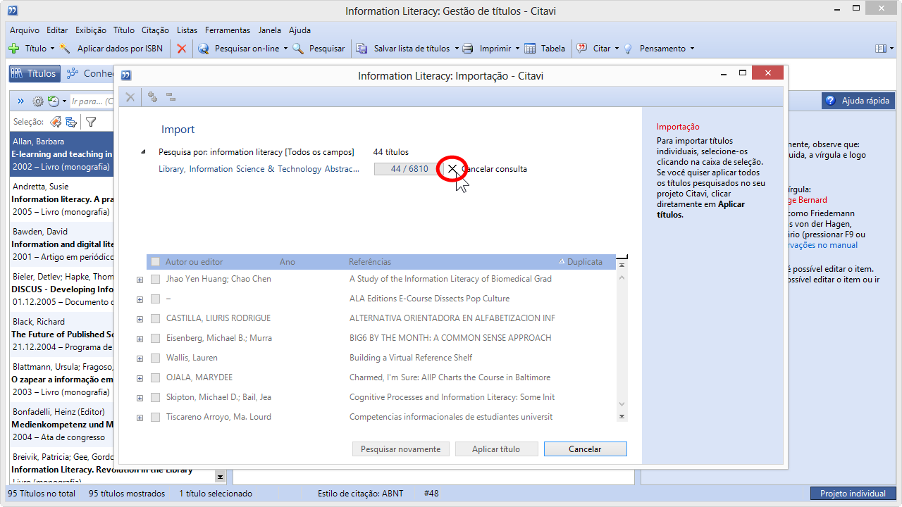Image resolution: width=902 pixels, height=507 pixels.
Task: Click the red X delete icon in main toolbar
Action: pyautogui.click(x=182, y=49)
